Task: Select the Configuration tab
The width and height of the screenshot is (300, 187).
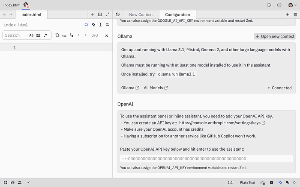Action: pyautogui.click(x=177, y=15)
